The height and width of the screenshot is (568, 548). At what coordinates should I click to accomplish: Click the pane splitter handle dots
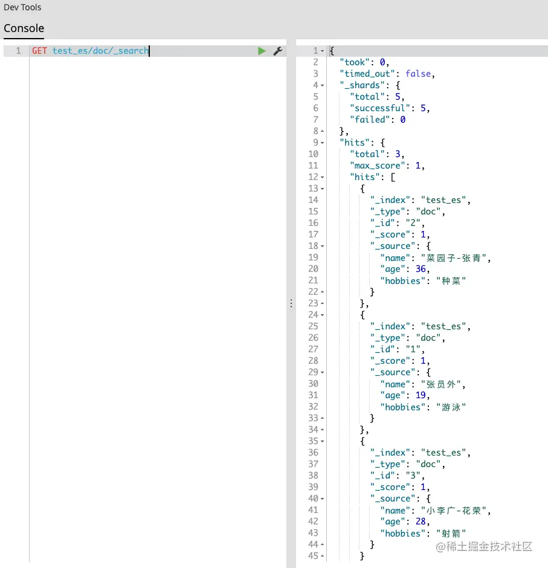[x=291, y=303]
